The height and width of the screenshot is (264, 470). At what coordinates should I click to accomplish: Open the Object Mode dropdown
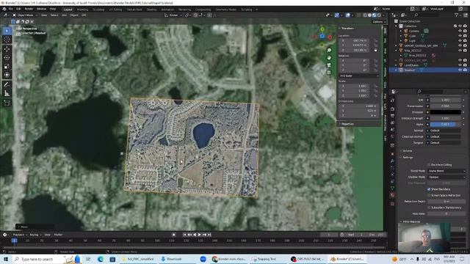coord(25,15)
